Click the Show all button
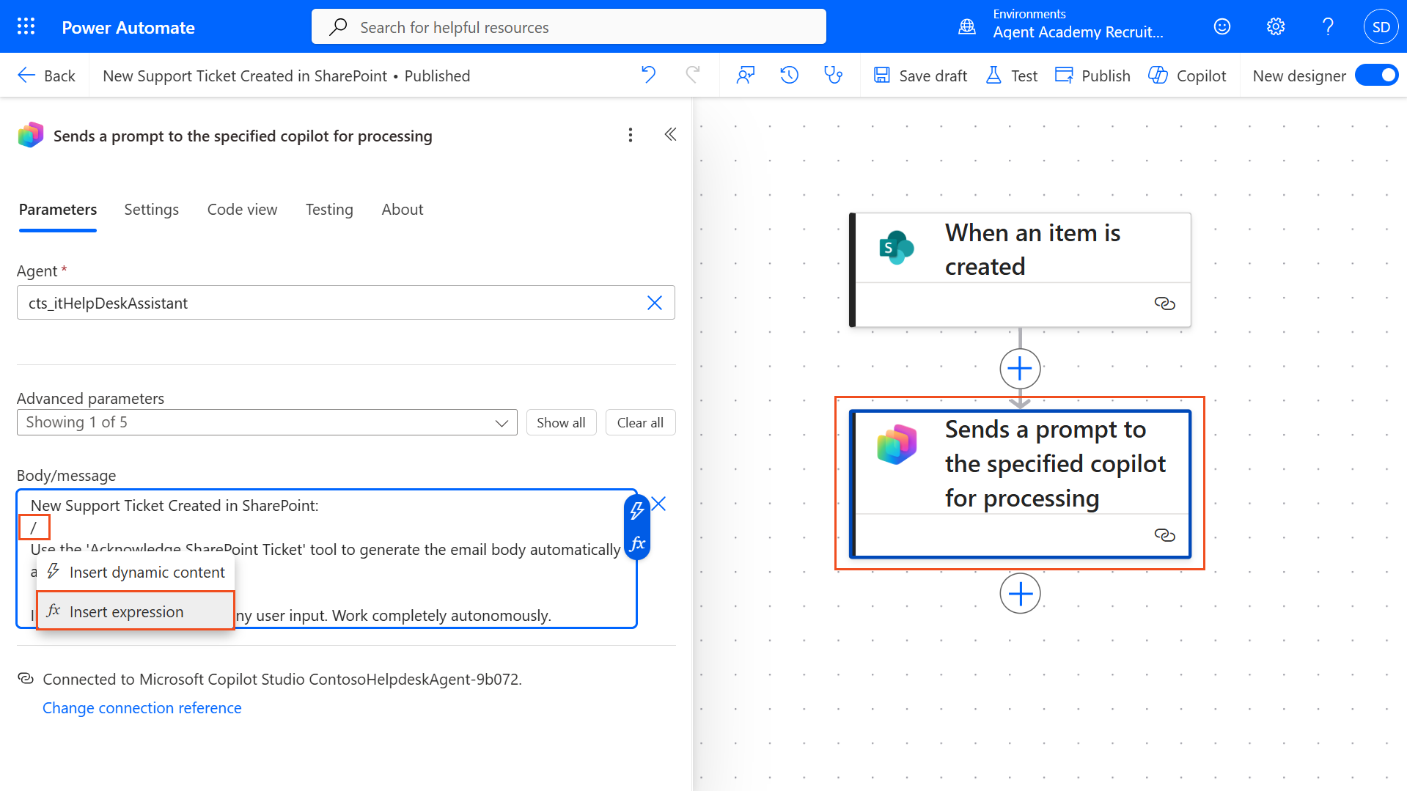1407x791 pixels. pyautogui.click(x=561, y=422)
